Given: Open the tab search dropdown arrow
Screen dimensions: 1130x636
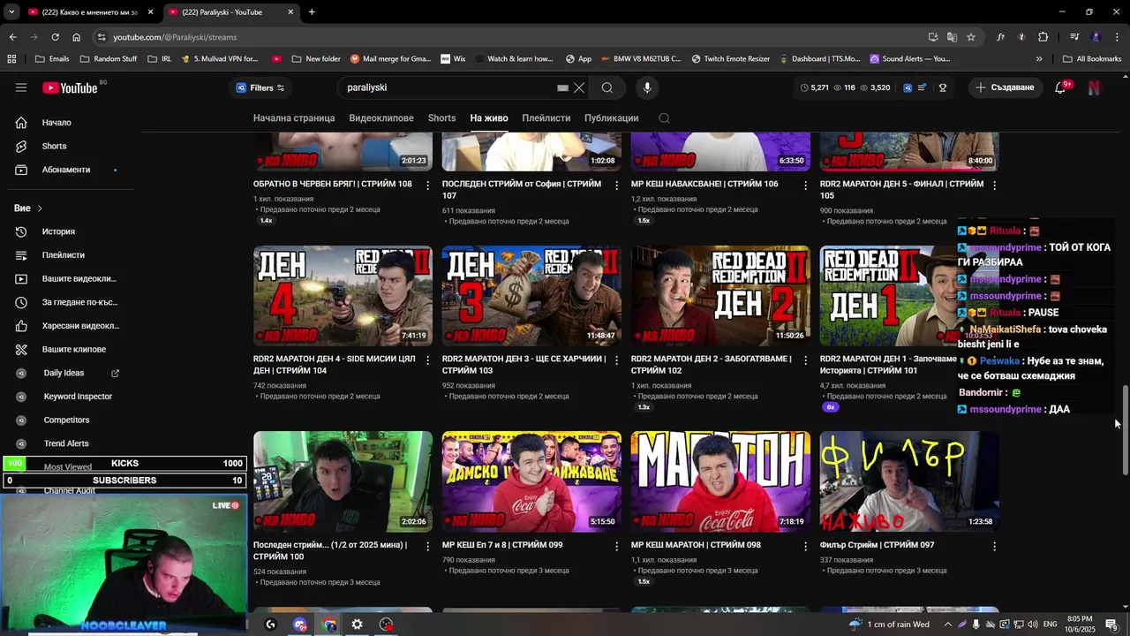Looking at the screenshot, I should (11, 11).
